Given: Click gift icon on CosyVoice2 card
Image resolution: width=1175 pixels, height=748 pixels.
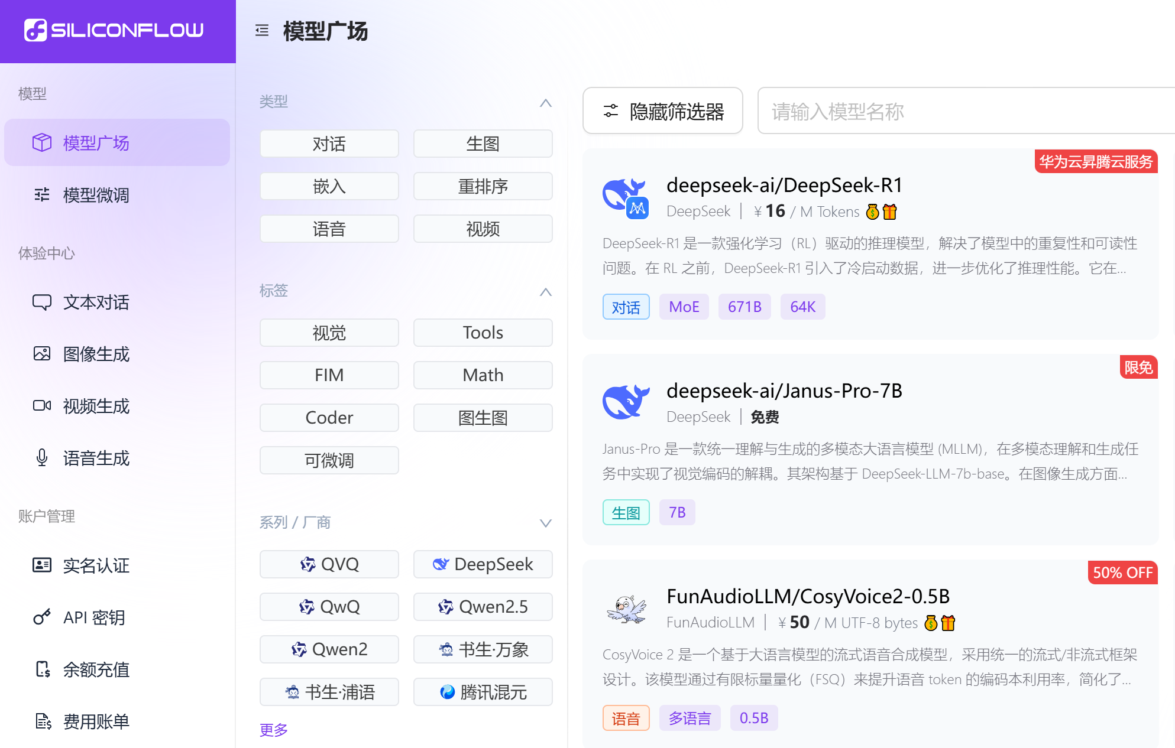Looking at the screenshot, I should pos(948,623).
